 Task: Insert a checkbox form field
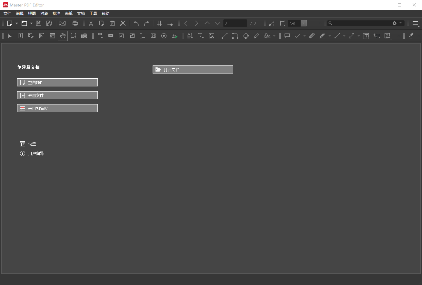[121, 36]
